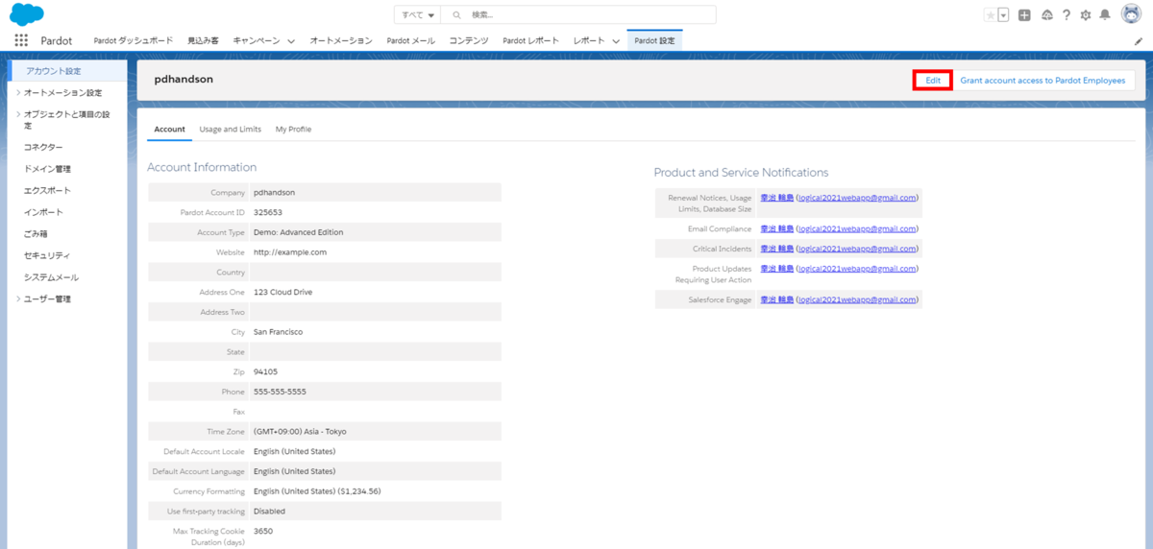Click the first-party tracking value Disabled
1153x549 pixels.
click(269, 512)
